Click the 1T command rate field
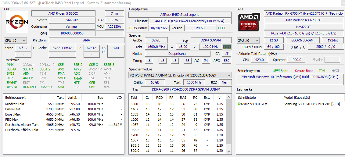345x157 pixels. (x=227, y=54)
